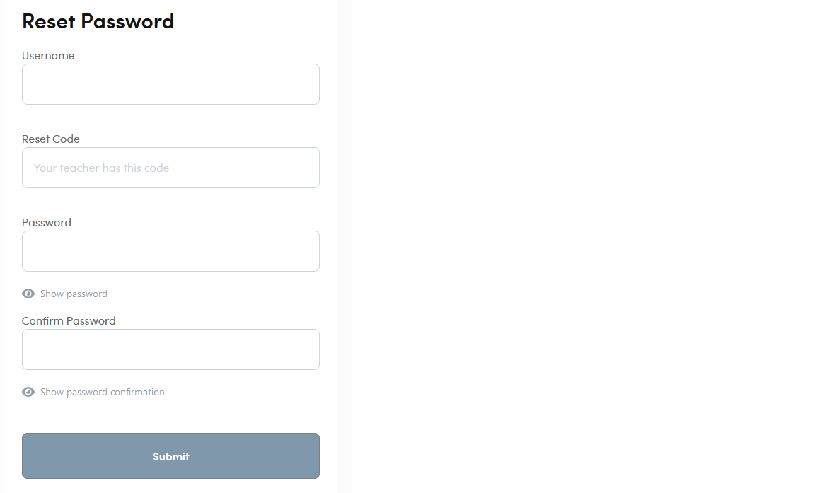
Task: Click the Password label above the third field
Action: click(x=46, y=222)
